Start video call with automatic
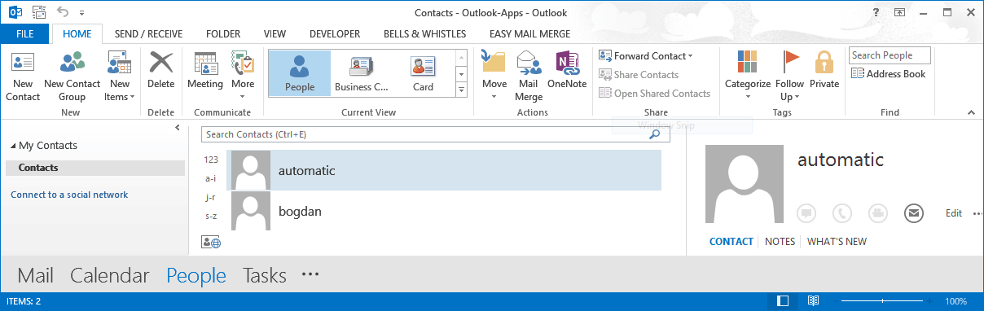 (x=878, y=213)
